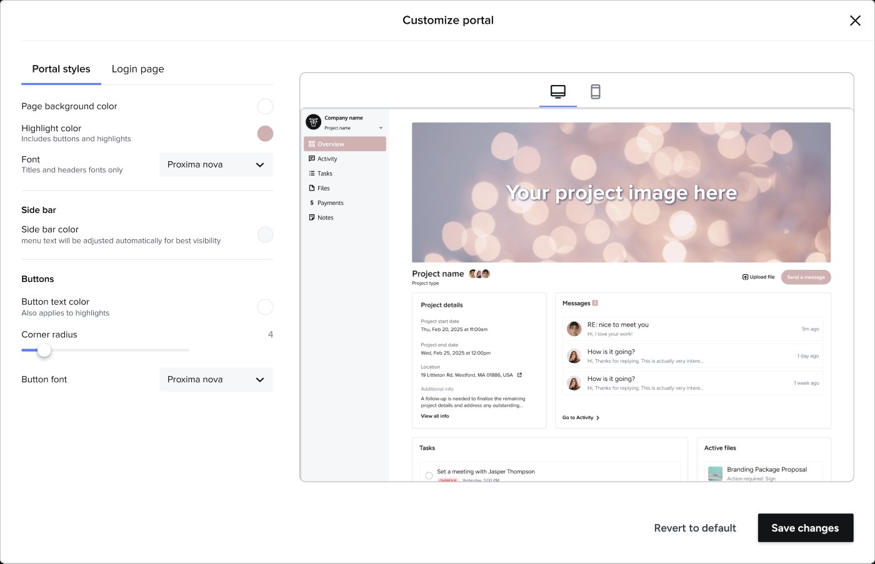Select the Portal styles tab
The width and height of the screenshot is (875, 564).
(61, 69)
